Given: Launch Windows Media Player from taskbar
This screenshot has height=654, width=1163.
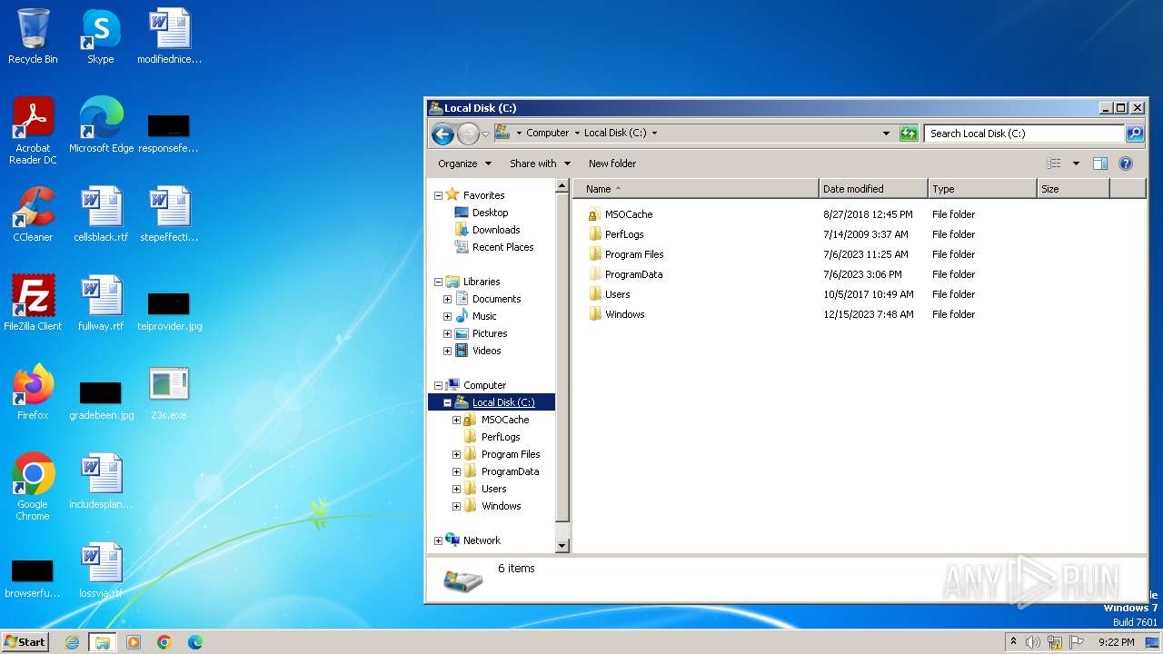Looking at the screenshot, I should point(134,642).
